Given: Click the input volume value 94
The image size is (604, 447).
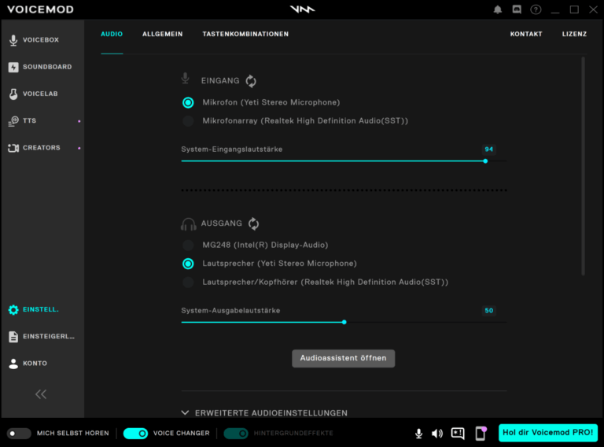Looking at the screenshot, I should pyautogui.click(x=489, y=150).
